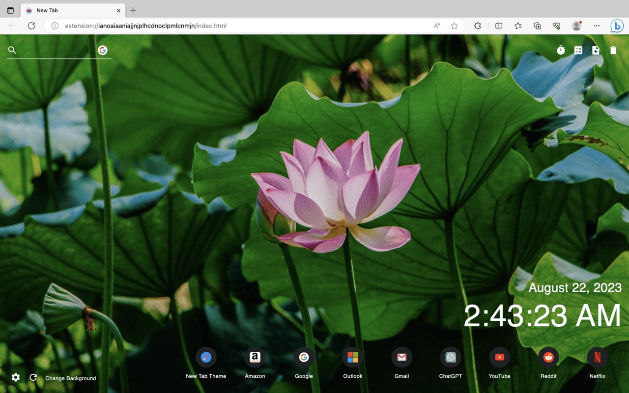Image resolution: width=629 pixels, height=393 pixels.
Task: View site information icon in address bar
Action: (x=55, y=26)
